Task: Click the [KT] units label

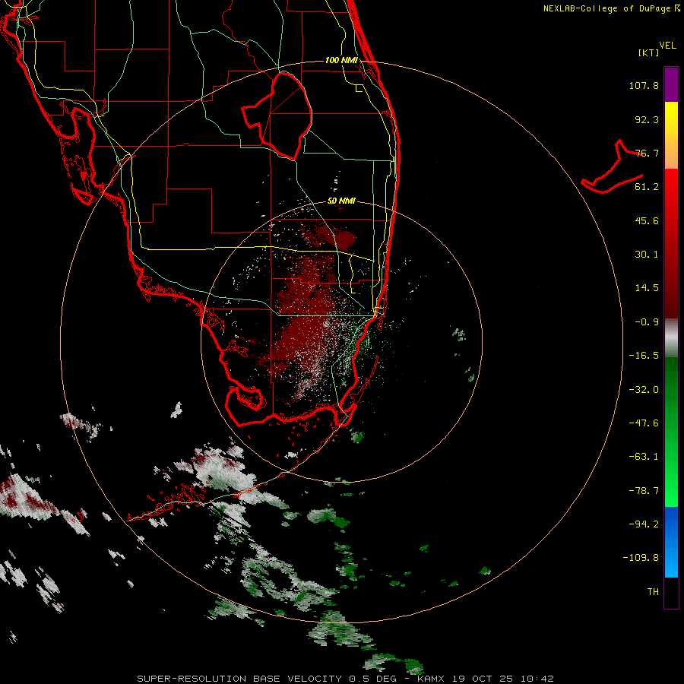Action: click(x=649, y=52)
